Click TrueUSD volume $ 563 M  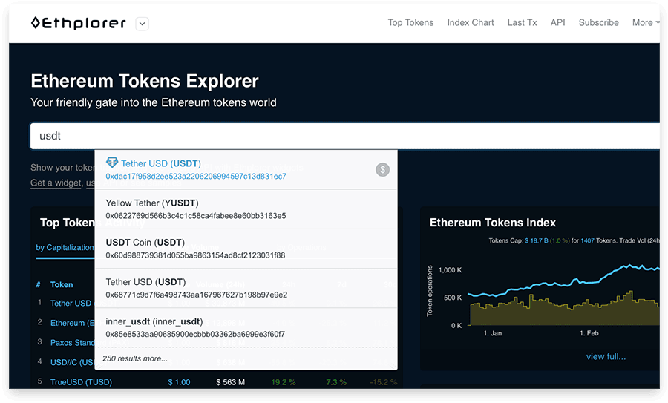(231, 382)
